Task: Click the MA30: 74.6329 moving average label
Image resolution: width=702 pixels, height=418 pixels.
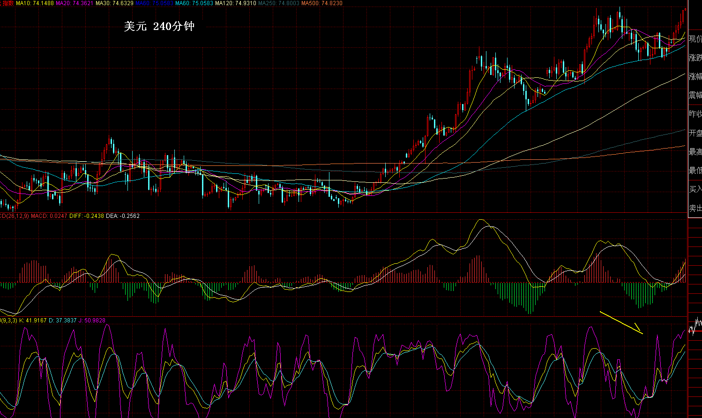Action: [x=114, y=3]
